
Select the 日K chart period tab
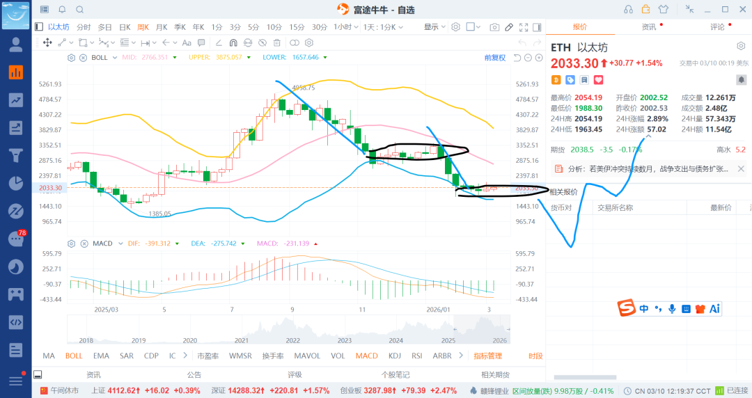(125, 27)
